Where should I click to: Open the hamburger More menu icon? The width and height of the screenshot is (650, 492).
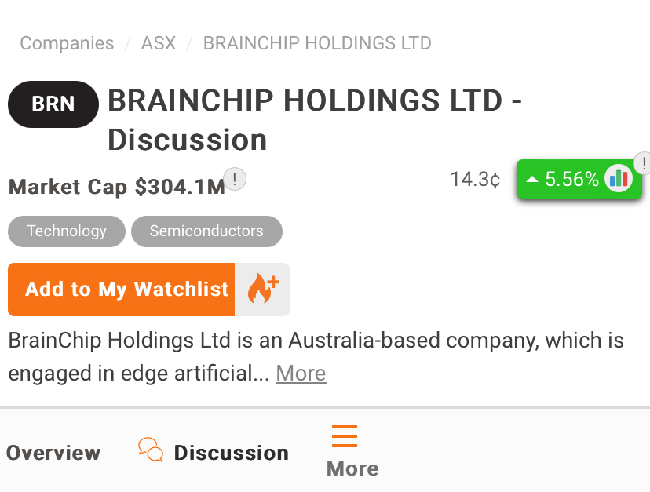(x=345, y=436)
